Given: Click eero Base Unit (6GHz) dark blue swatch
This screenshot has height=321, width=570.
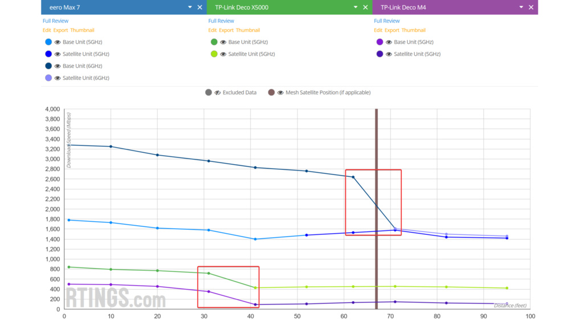Looking at the screenshot, I should [48, 66].
